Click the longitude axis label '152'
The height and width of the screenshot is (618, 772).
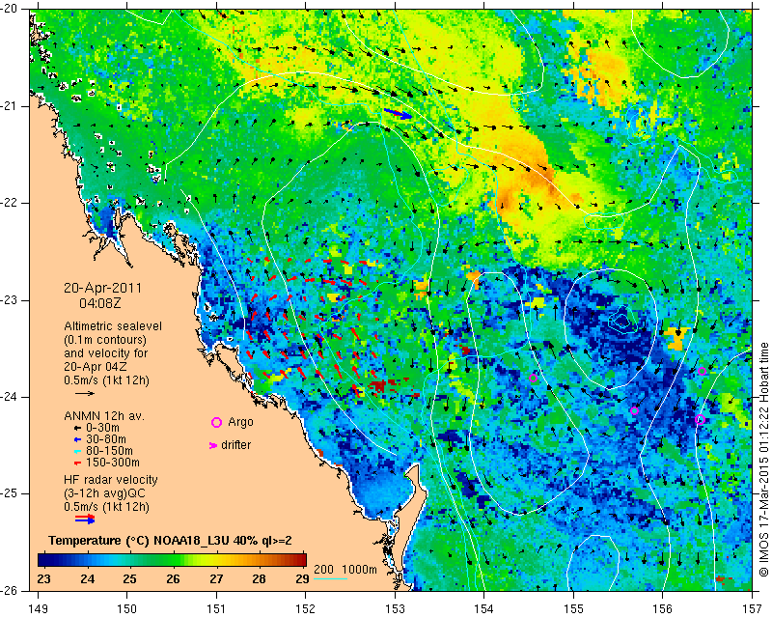(306, 609)
